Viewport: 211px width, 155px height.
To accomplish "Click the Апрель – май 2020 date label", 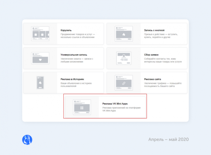I will pyautogui.click(x=168, y=139).
